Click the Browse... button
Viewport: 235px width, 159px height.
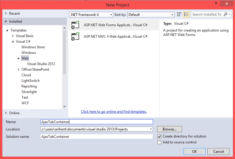(169, 129)
